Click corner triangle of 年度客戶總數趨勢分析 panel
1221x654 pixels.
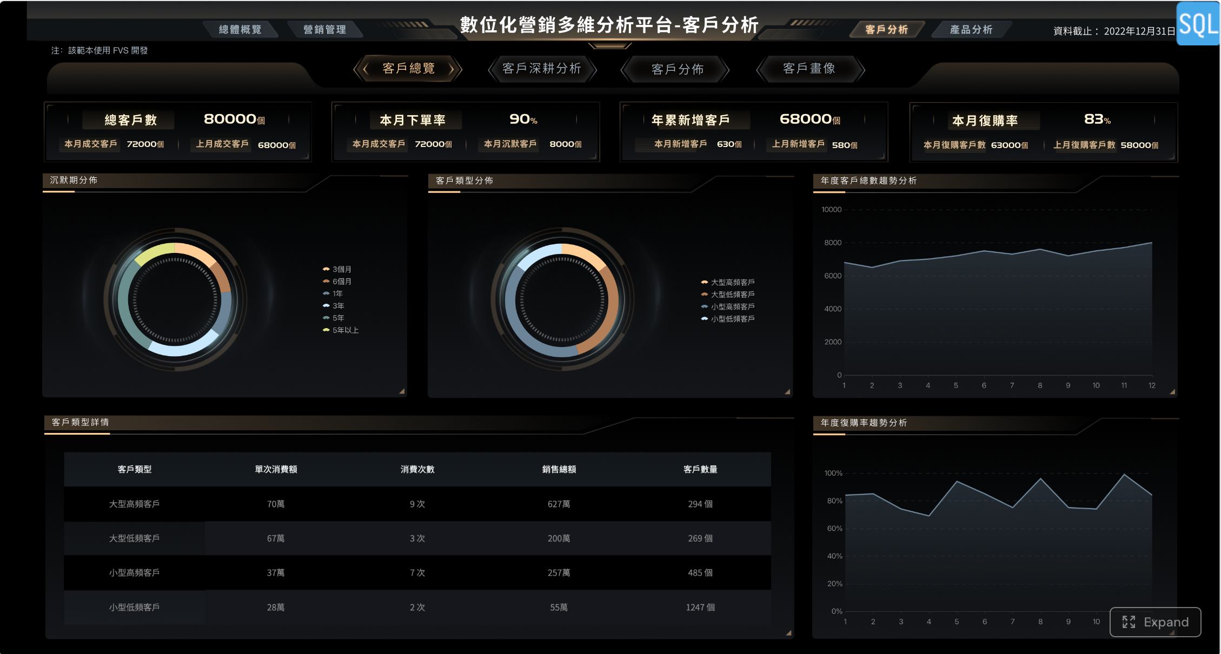[1172, 392]
